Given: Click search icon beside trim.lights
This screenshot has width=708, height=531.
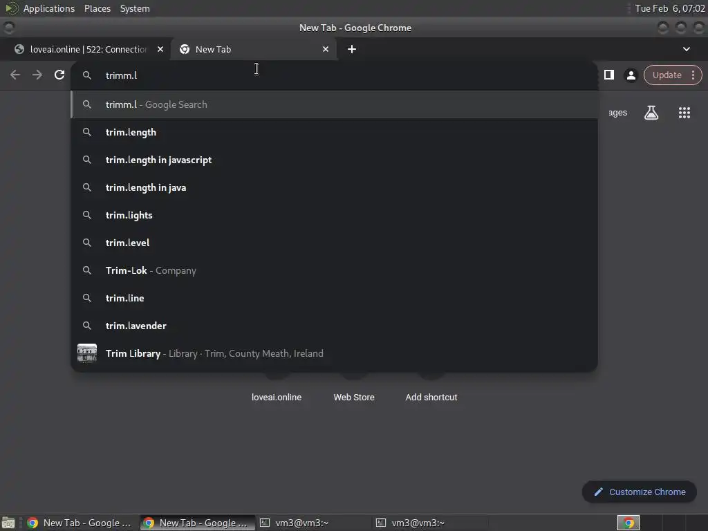Looking at the screenshot, I should [x=87, y=215].
